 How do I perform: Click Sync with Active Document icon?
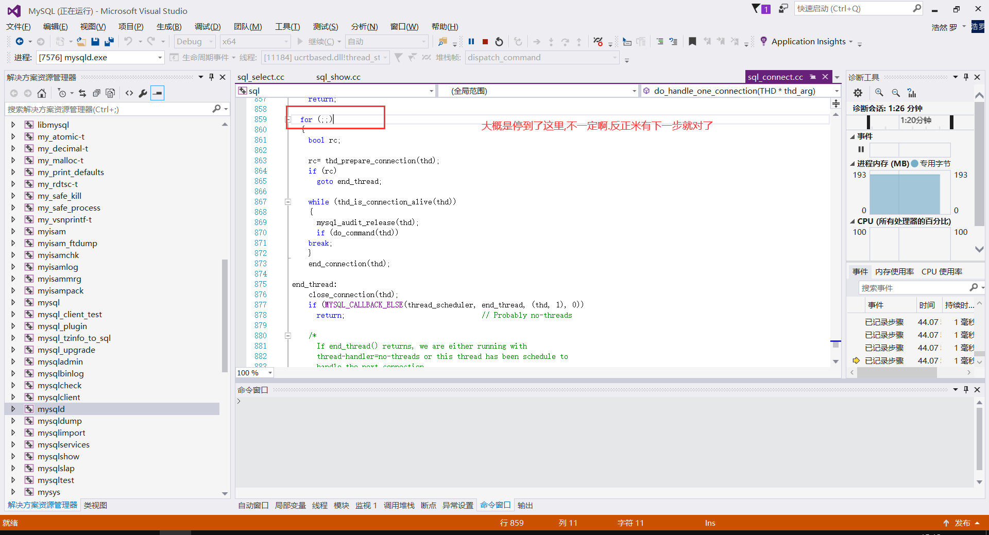(x=82, y=93)
